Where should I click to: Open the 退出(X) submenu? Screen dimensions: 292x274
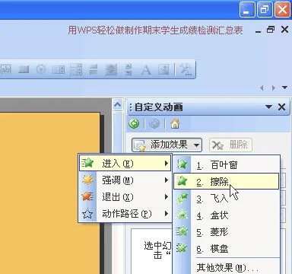(125, 197)
